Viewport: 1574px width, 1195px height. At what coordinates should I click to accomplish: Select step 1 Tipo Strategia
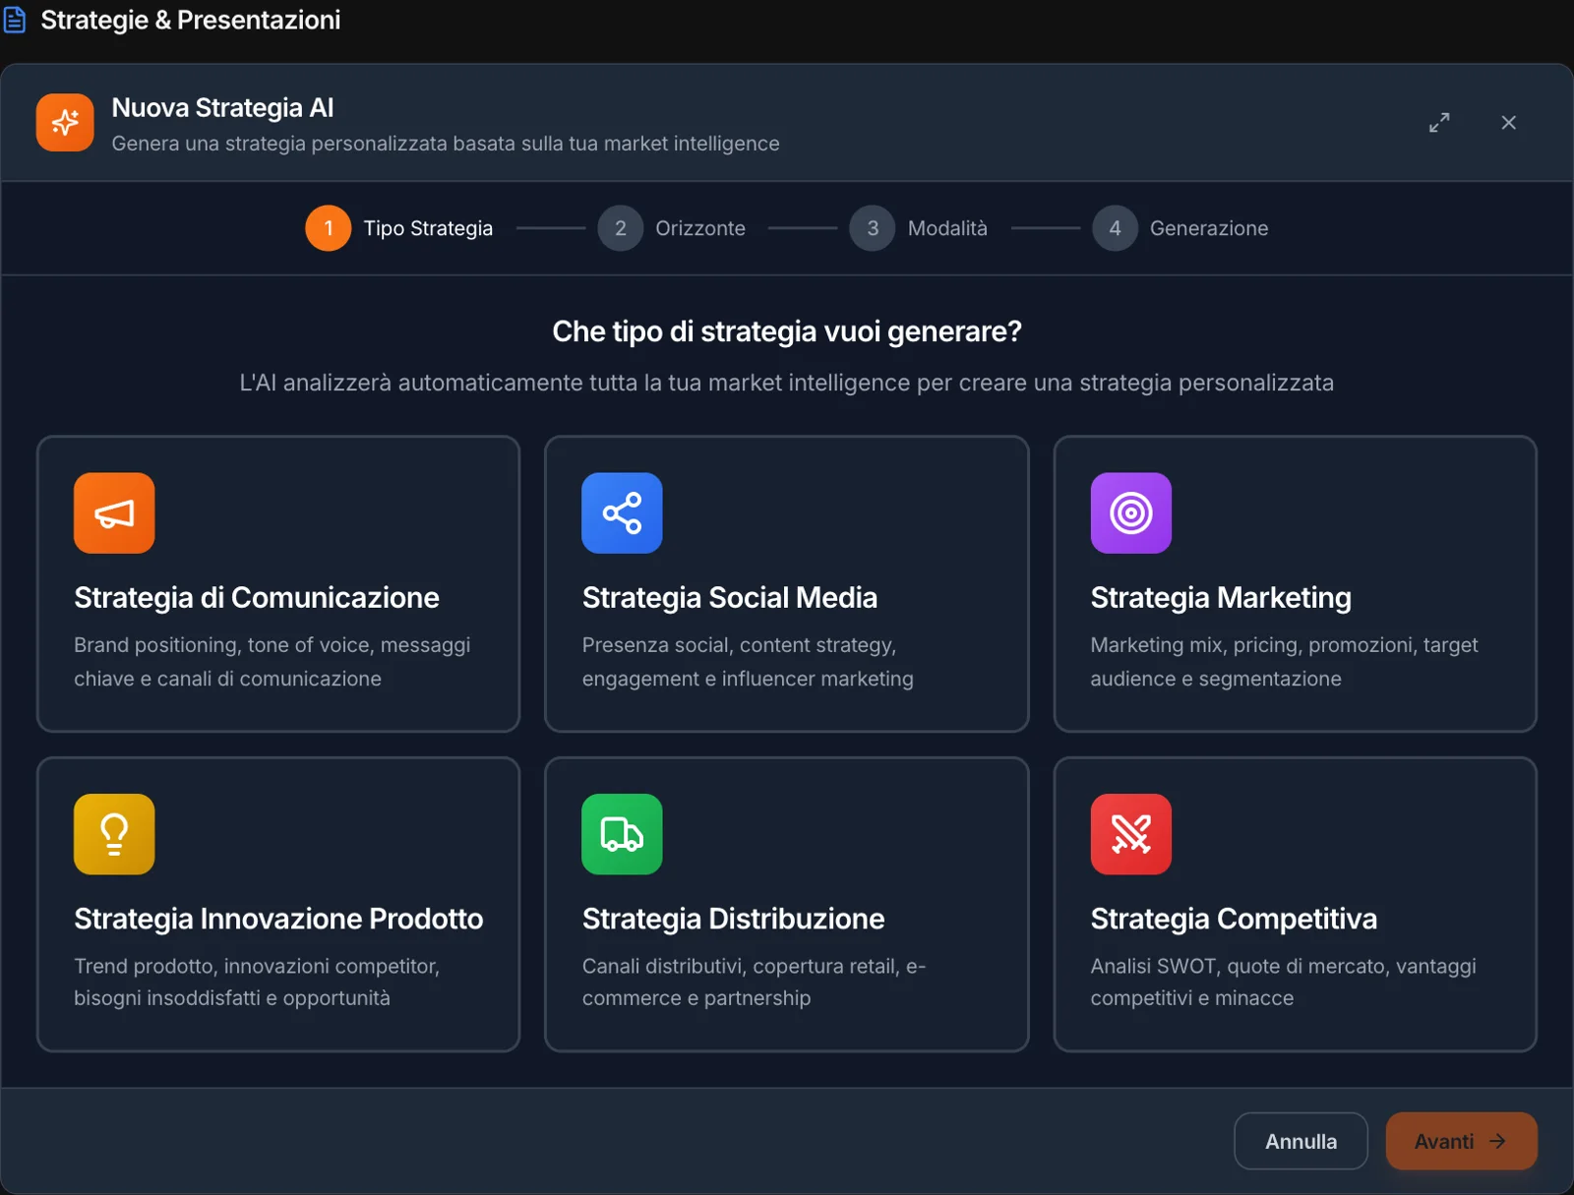point(399,228)
